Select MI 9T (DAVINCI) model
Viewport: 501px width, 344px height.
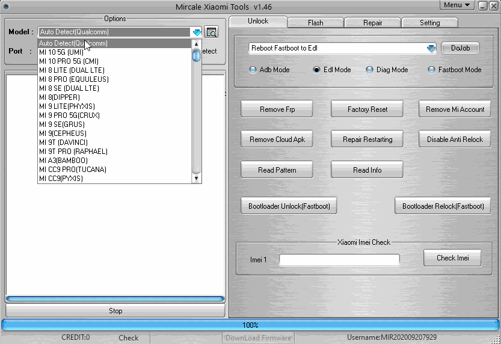[x=115, y=143]
